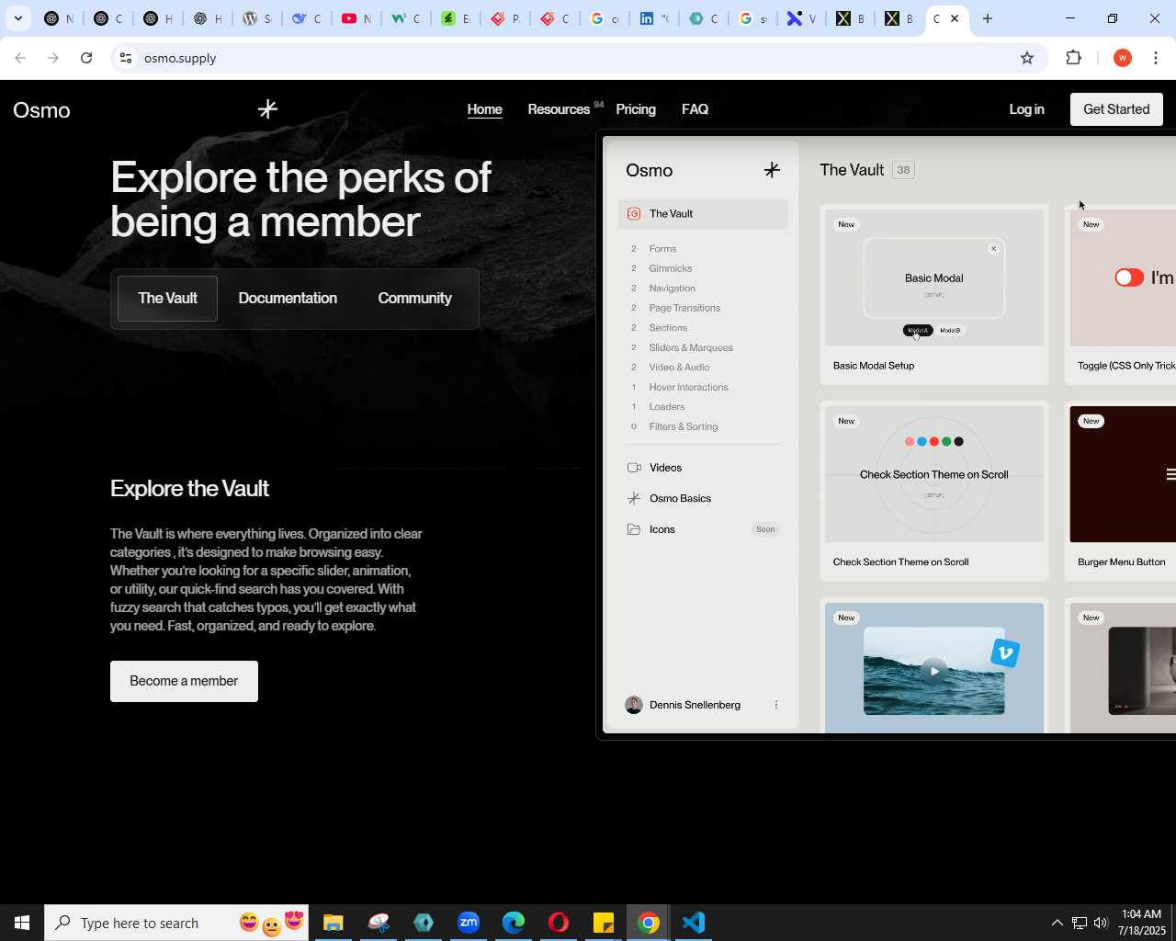Click the Videos camera icon

coord(634,468)
